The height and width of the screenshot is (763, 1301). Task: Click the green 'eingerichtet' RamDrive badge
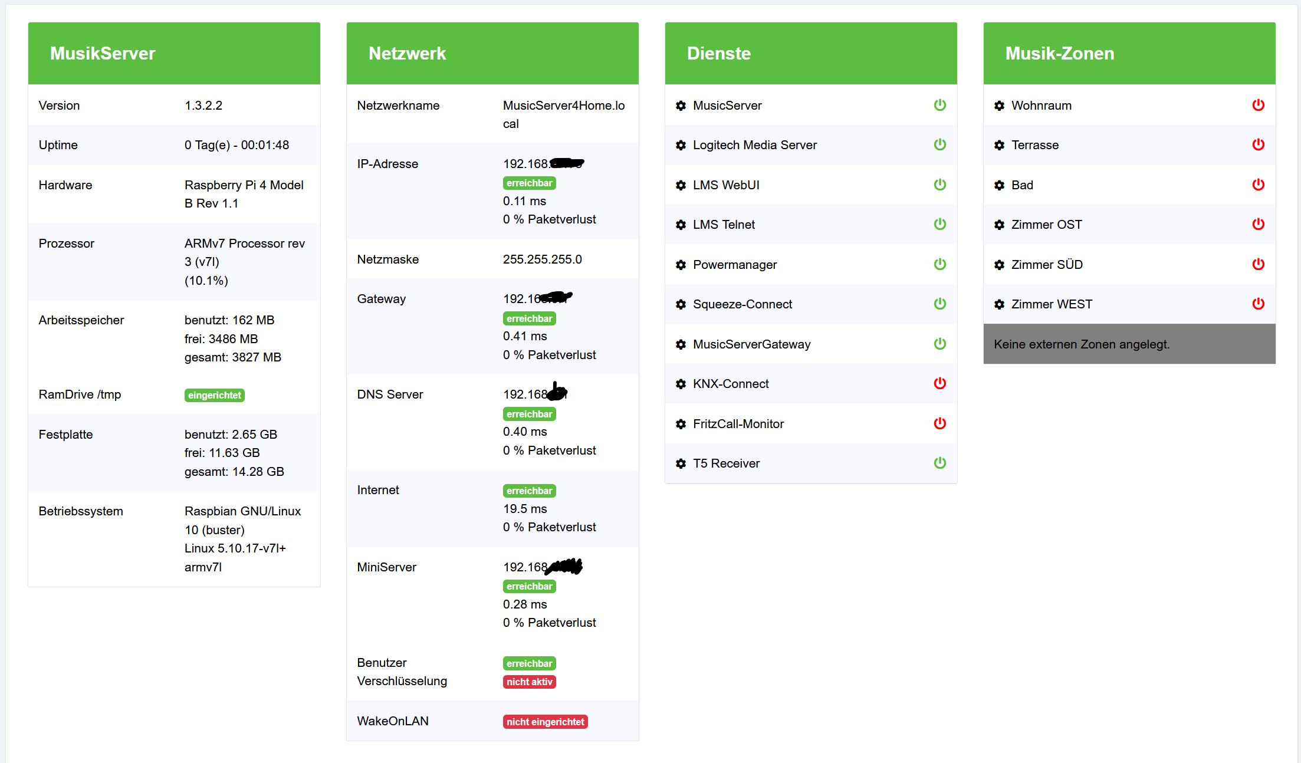point(214,395)
